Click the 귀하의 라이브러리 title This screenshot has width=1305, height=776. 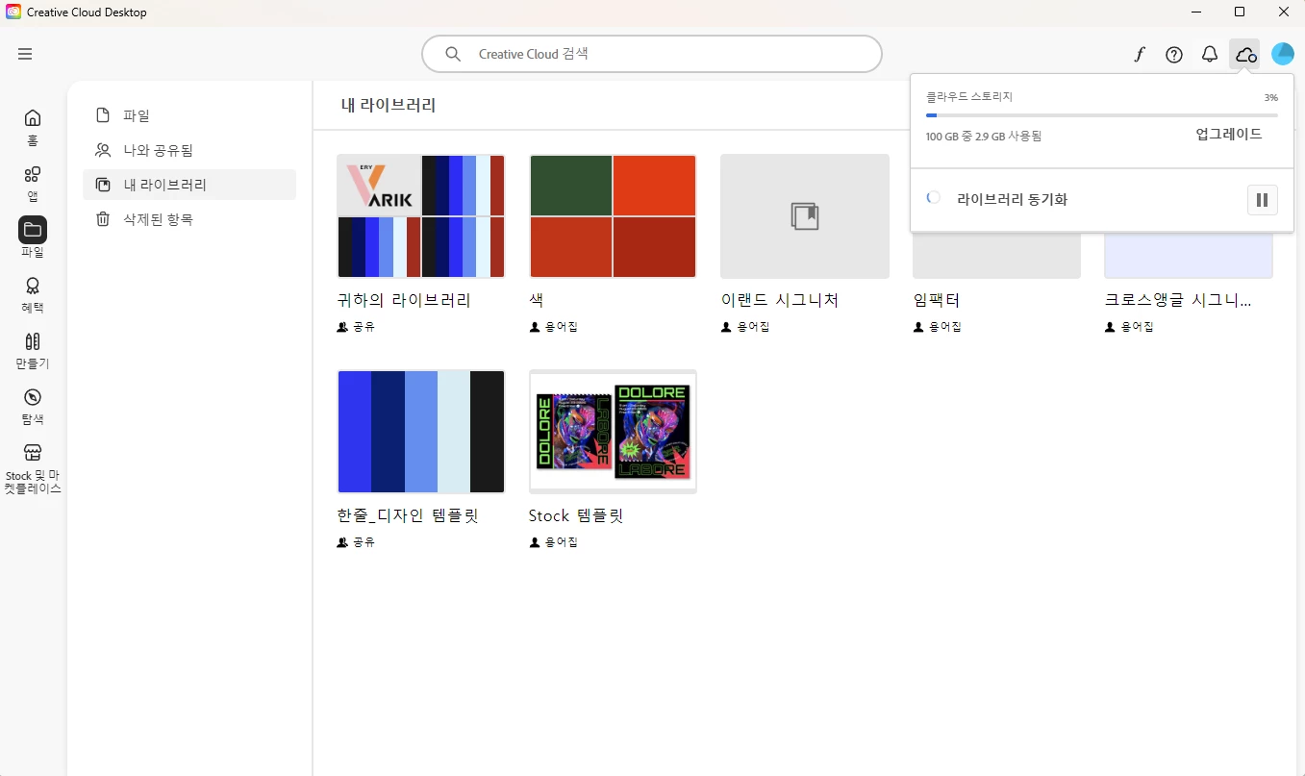[404, 300]
